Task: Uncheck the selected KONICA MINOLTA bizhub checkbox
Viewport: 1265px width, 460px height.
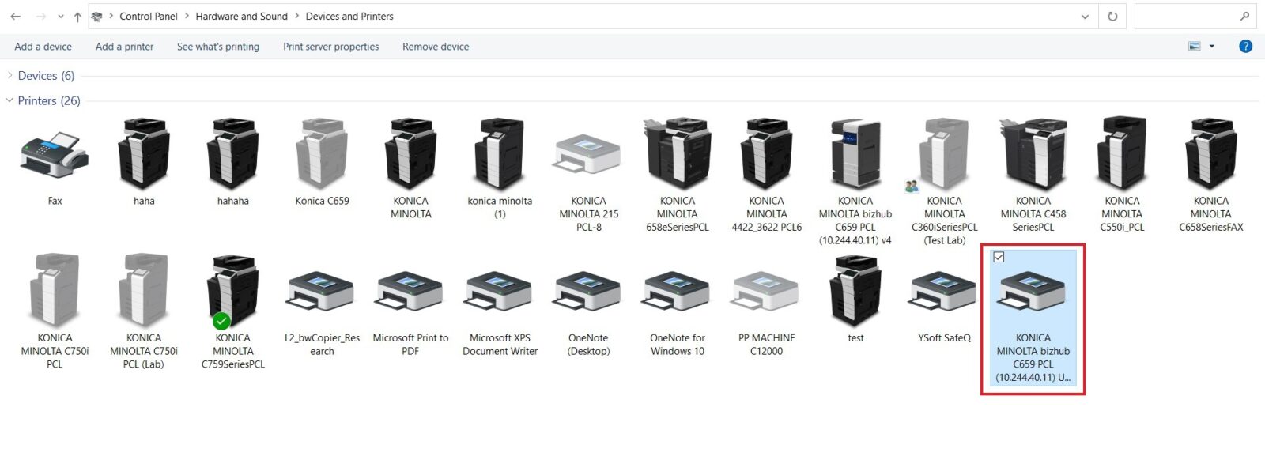Action: (x=999, y=258)
